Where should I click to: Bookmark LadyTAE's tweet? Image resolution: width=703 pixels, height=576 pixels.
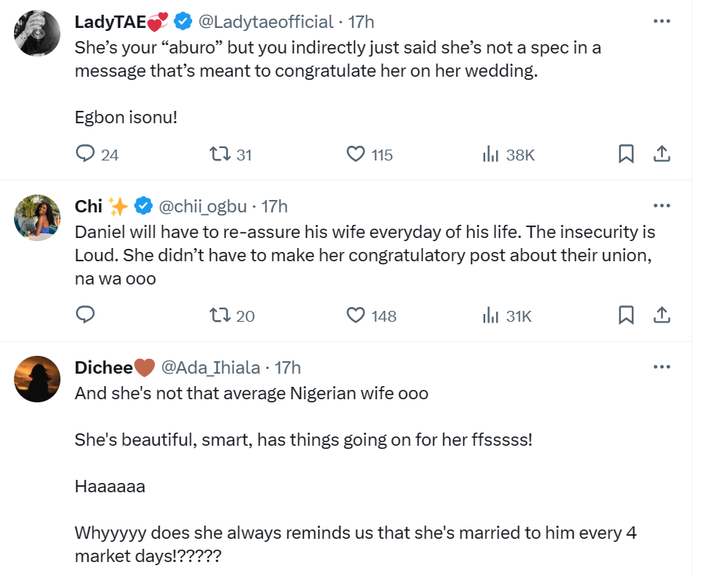click(x=626, y=154)
